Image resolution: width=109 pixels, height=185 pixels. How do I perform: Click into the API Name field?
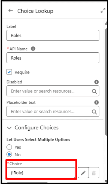pyautogui.click(x=53, y=58)
